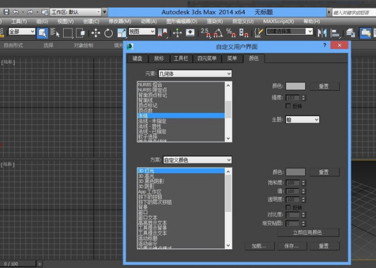Click 立即应用颜色 button
Viewport: 376px width, 268px height.
pos(308,232)
